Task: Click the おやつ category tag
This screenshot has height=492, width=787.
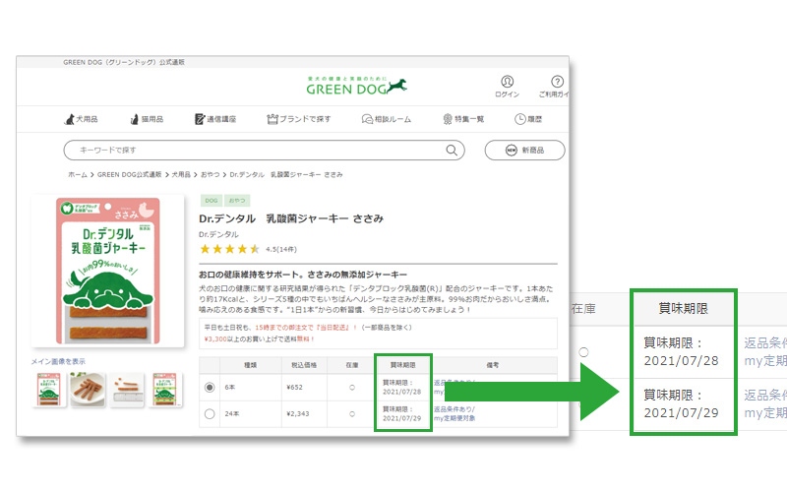Action: (x=237, y=201)
